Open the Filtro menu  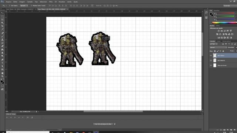pyautogui.click(x=51, y=2)
